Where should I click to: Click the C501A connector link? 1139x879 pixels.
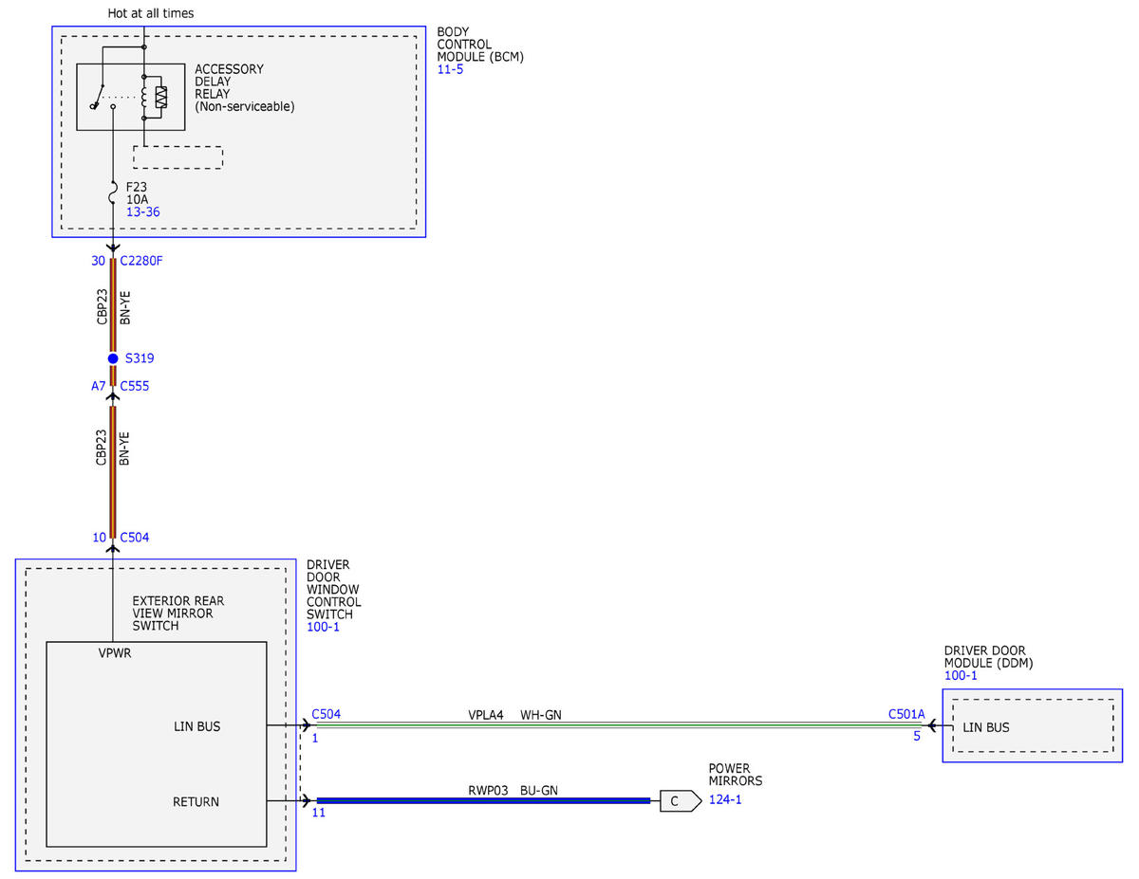tap(906, 713)
